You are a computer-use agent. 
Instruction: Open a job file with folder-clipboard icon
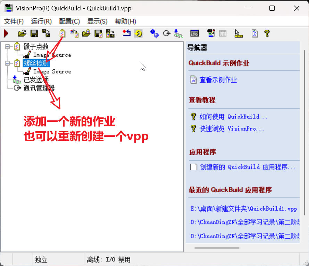tap(86, 33)
